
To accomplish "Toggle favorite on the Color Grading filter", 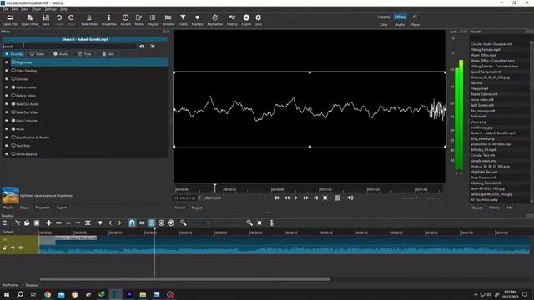I will tap(6, 71).
